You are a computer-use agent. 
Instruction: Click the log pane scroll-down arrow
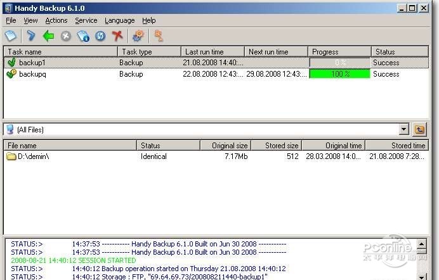422,276
